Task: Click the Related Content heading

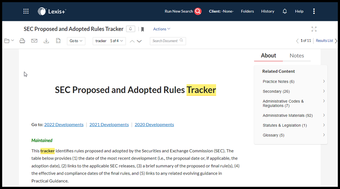Action: pos(279,71)
